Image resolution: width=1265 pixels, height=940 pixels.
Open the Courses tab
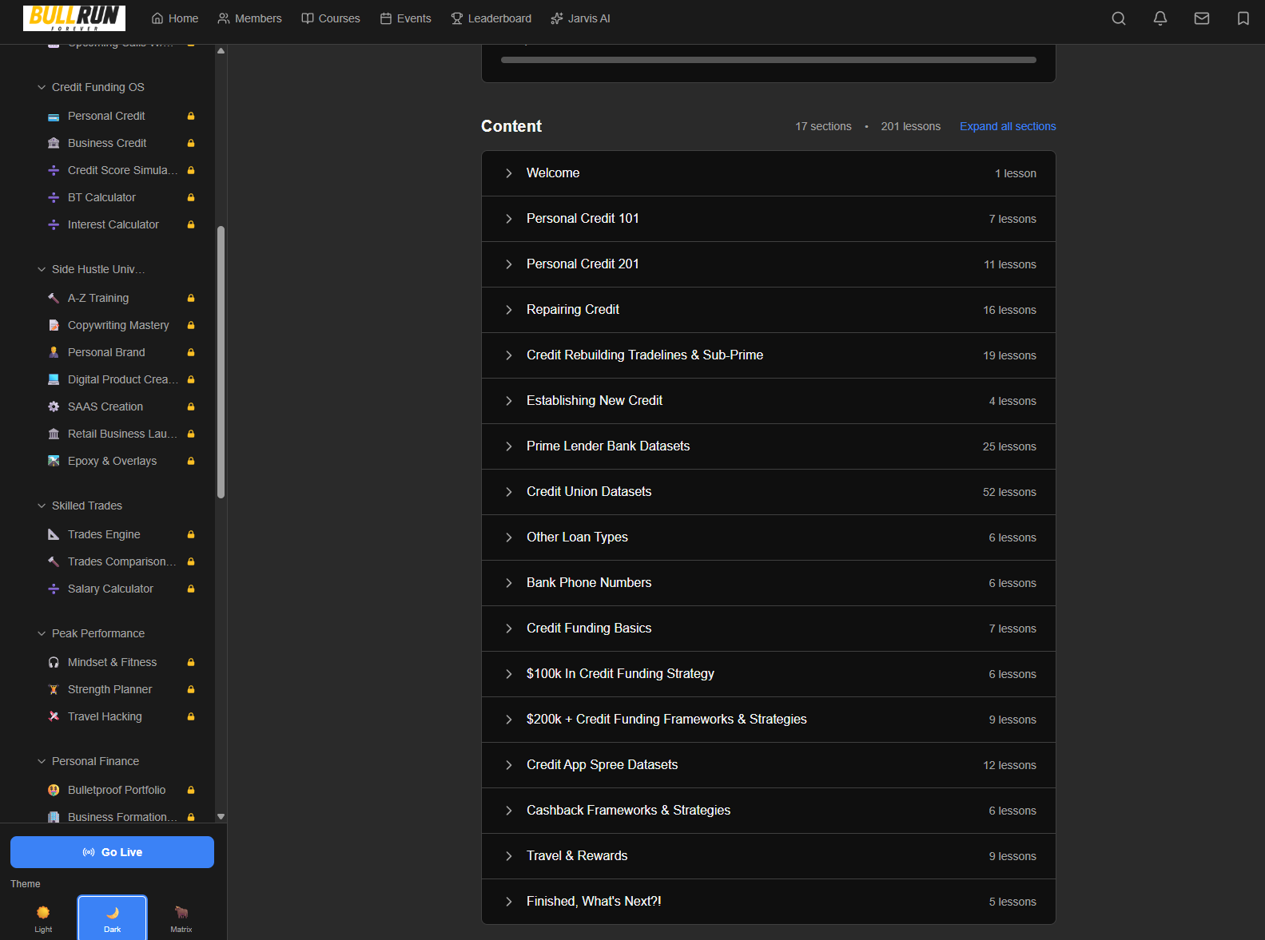click(331, 18)
